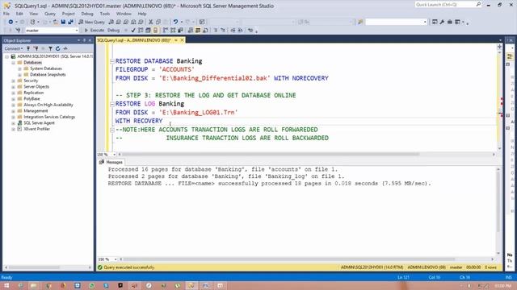Collapse the RESTORE LOG code block
Image resolution: width=517 pixels, height=290 pixels.
coord(112,104)
